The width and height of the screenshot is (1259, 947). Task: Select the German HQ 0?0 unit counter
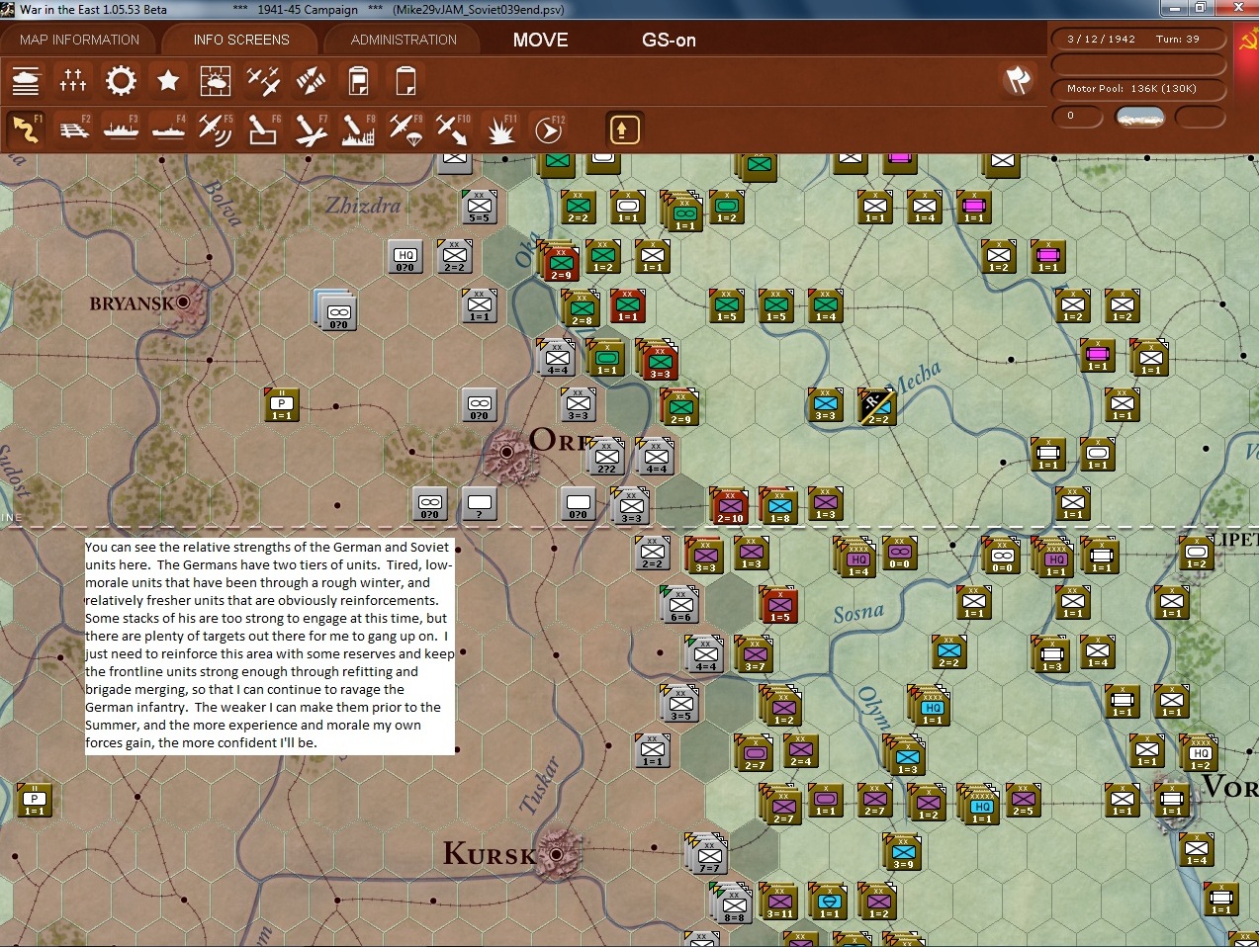point(405,256)
